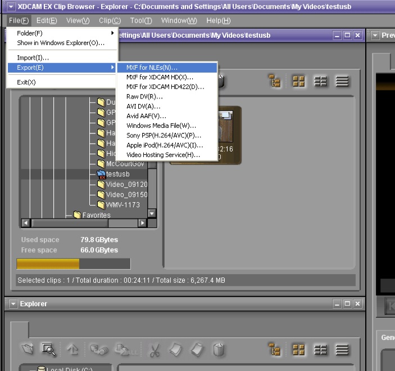This screenshot has height=371, width=395.
Task: Click paste icon in lower Explorer
Action: (197, 350)
